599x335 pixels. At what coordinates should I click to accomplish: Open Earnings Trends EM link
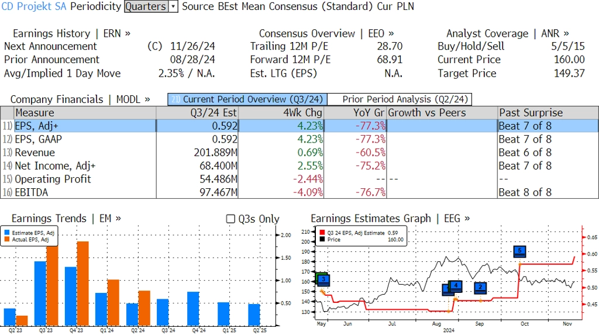(x=66, y=219)
